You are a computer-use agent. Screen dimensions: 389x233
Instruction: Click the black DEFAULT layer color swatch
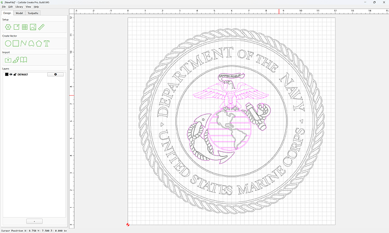coord(7,74)
